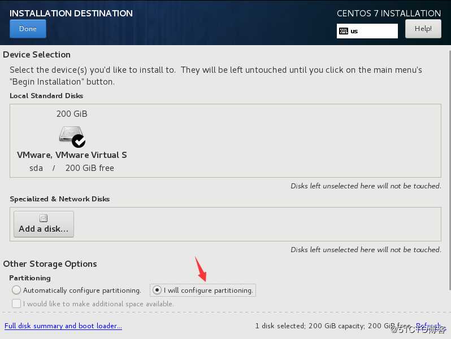Click the keyboard layout icon

point(344,31)
